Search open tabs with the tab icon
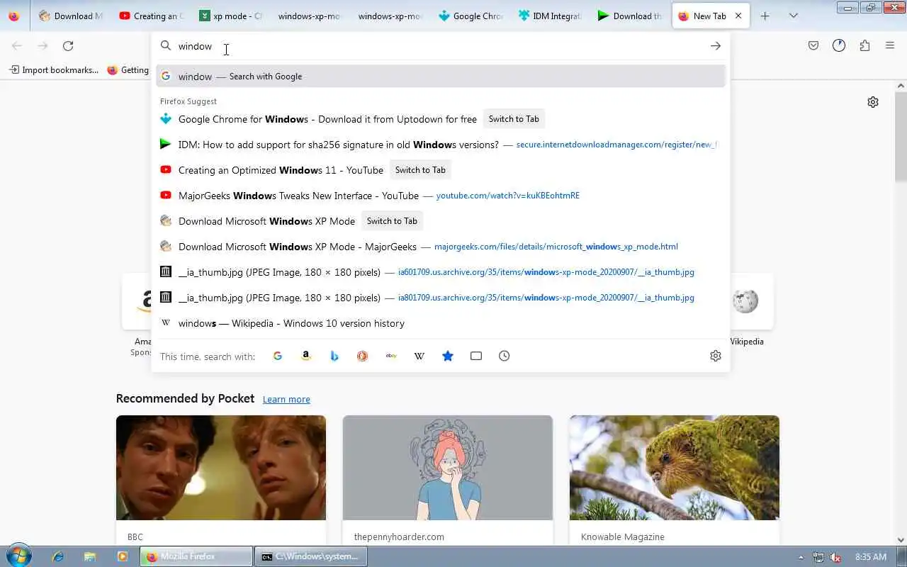907x567 pixels. coord(476,356)
